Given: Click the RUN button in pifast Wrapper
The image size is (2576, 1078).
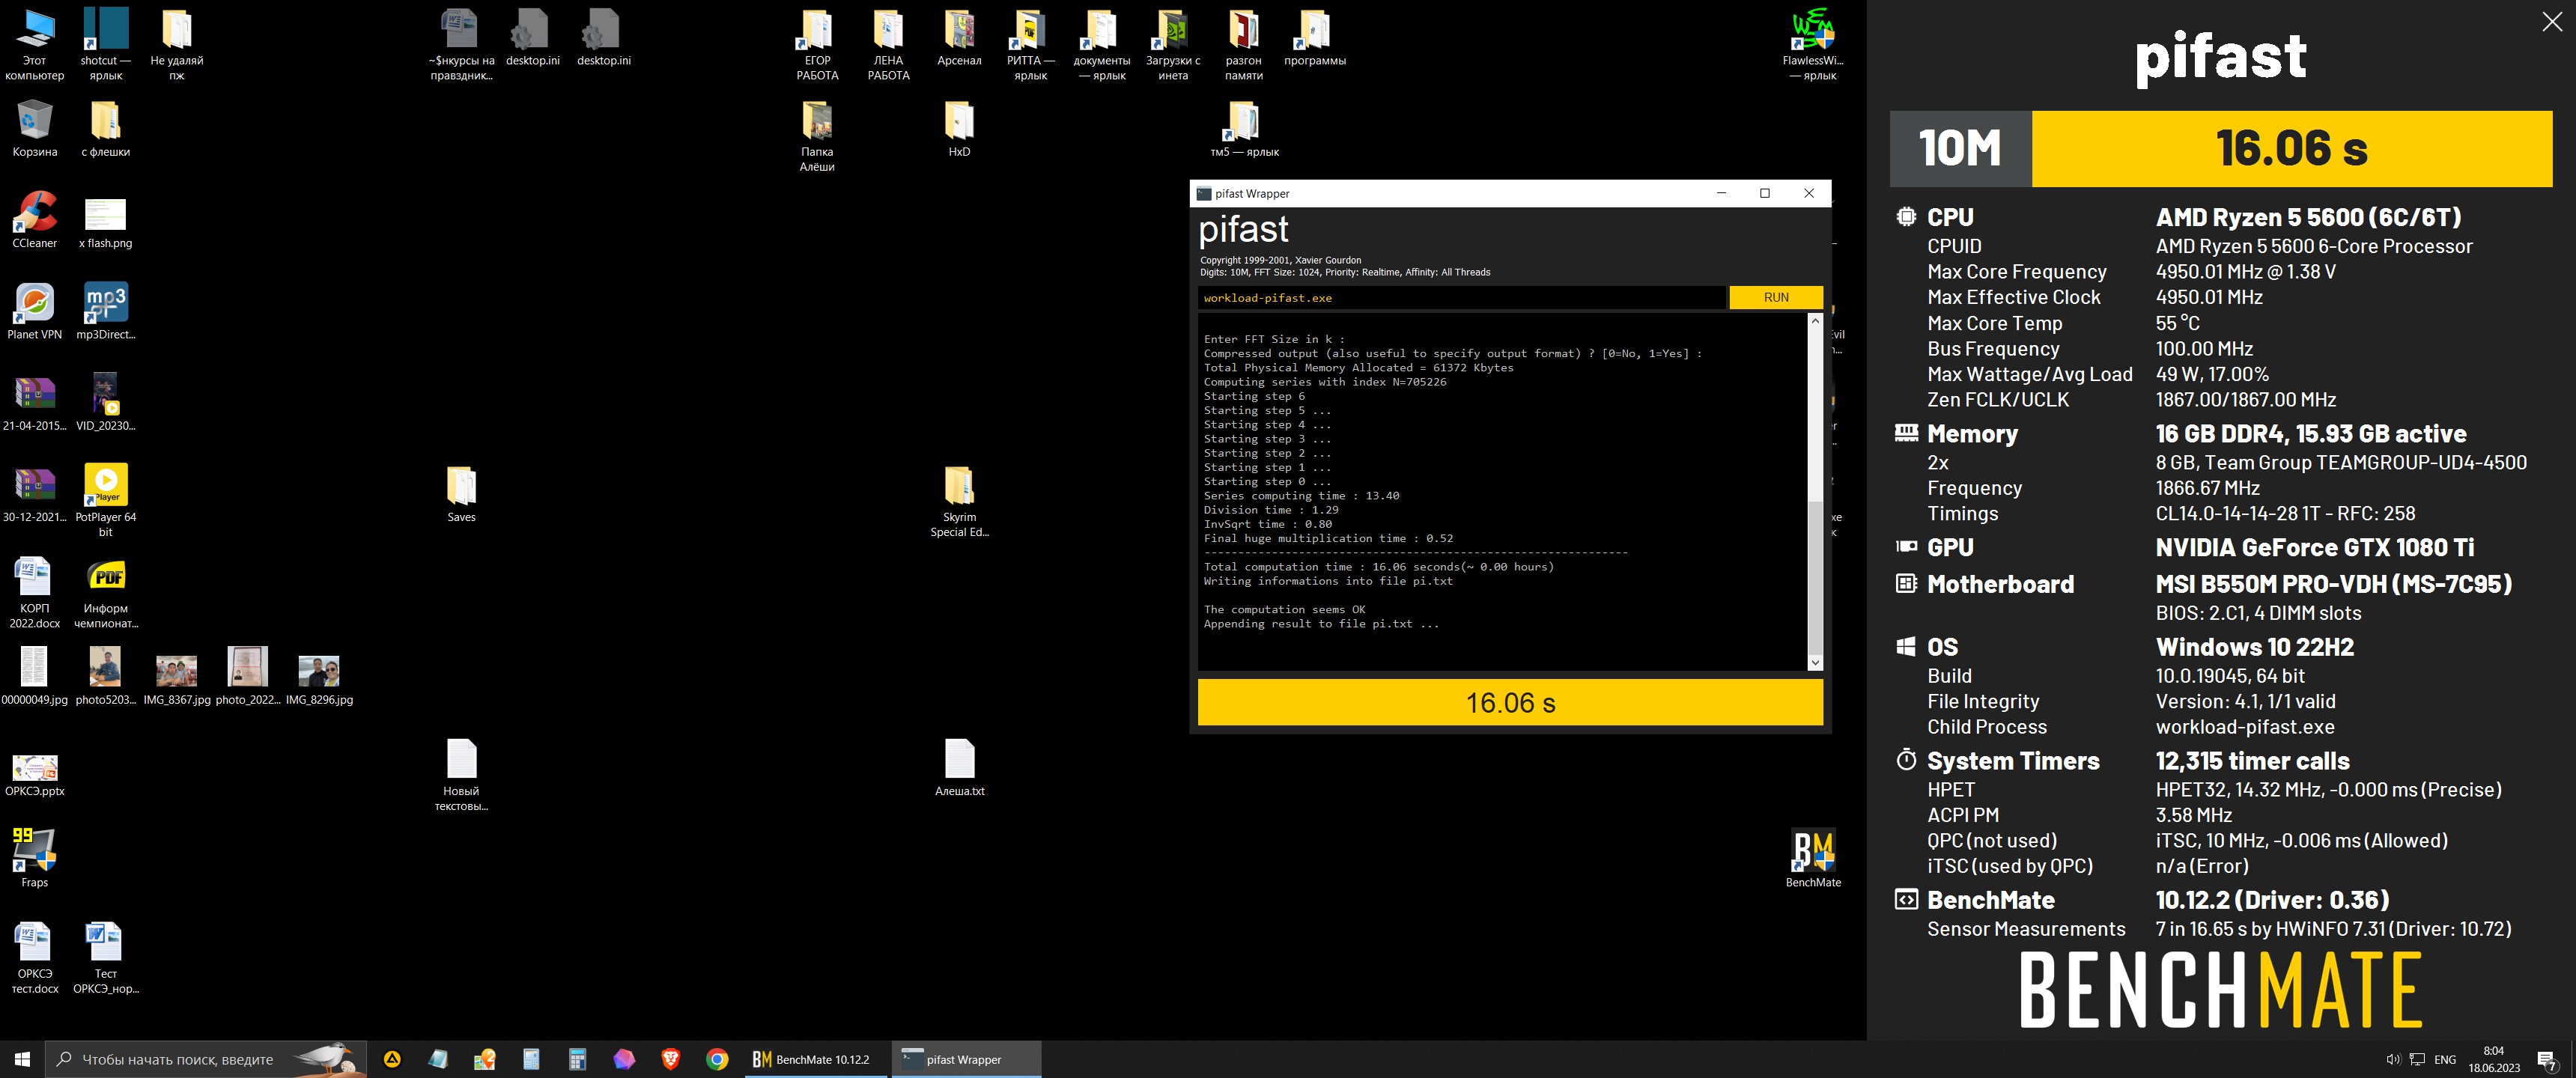Looking at the screenshot, I should coord(1775,297).
